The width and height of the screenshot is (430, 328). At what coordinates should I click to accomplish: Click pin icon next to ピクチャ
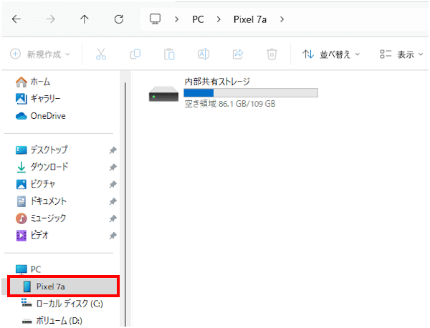click(113, 185)
